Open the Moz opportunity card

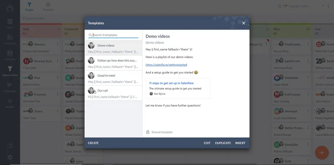41,81
